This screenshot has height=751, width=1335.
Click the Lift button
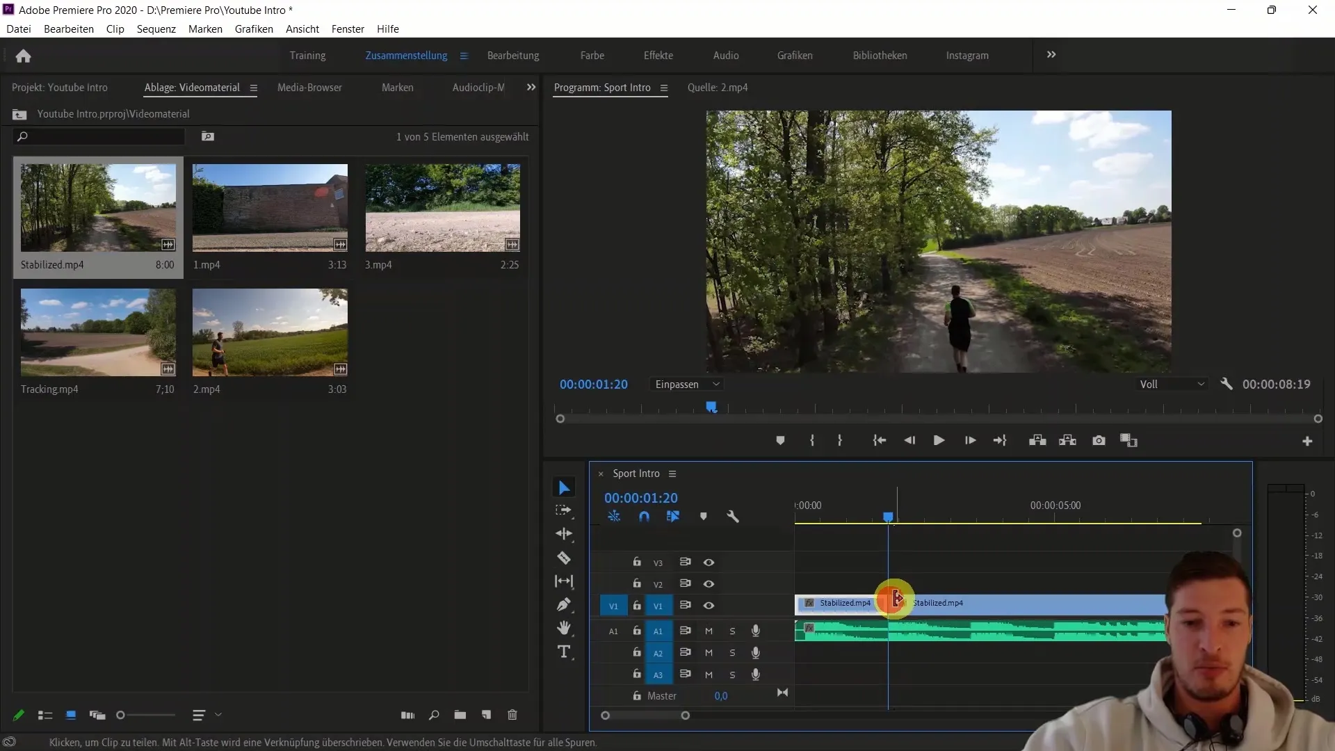[x=1037, y=441]
